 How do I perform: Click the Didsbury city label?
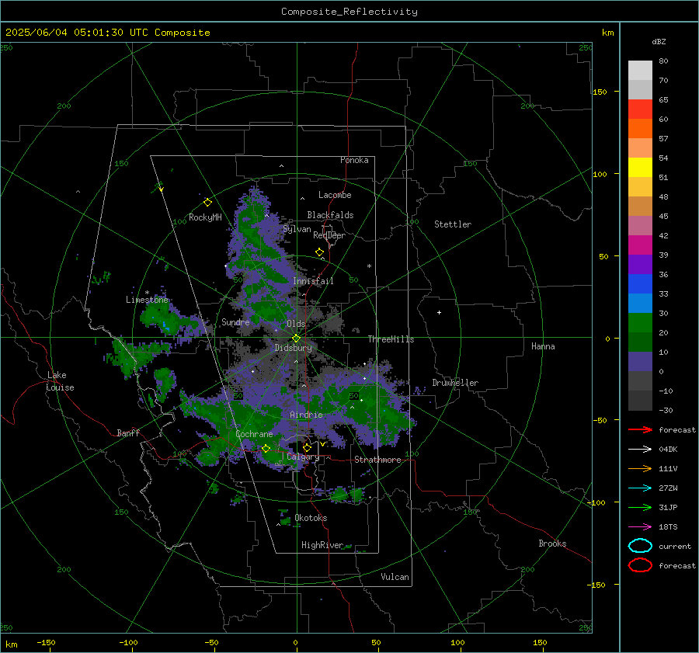pos(294,348)
